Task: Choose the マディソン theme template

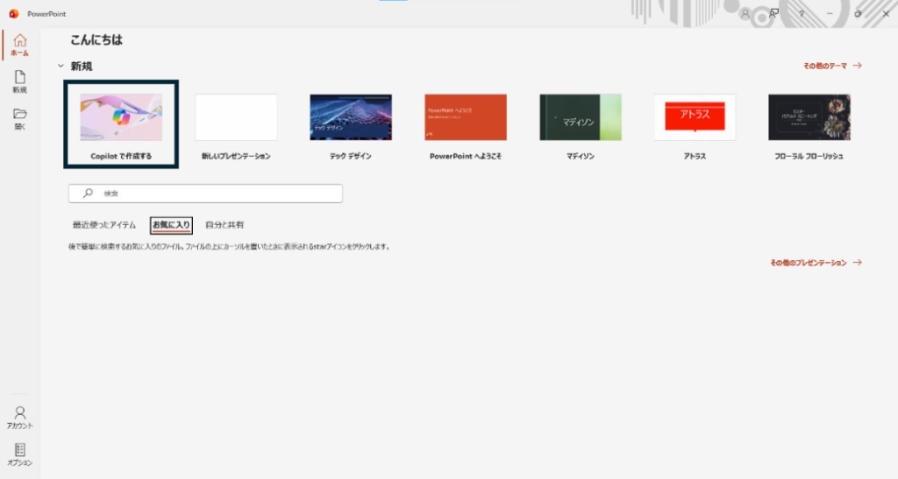Action: (x=580, y=118)
